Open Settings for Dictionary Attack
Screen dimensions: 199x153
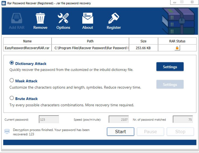click(x=170, y=67)
